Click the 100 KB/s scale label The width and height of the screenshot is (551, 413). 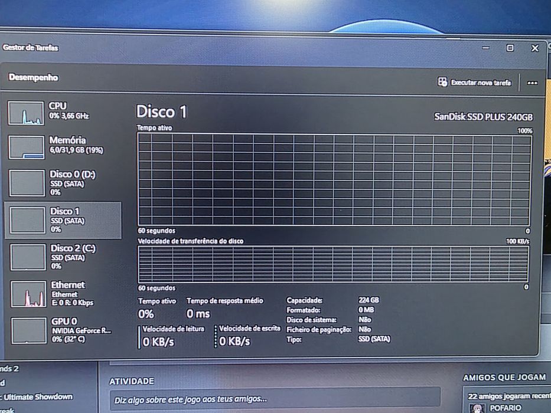point(517,241)
